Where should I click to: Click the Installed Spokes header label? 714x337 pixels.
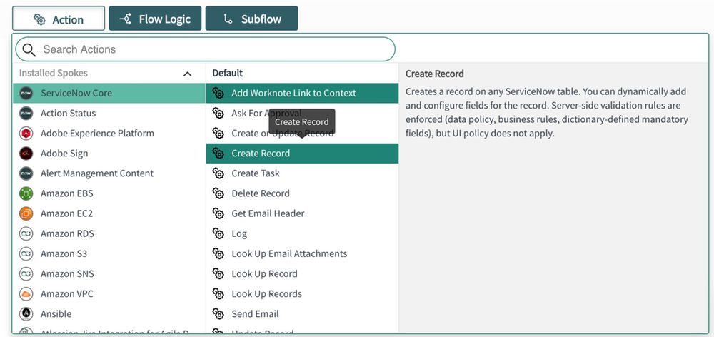54,73
